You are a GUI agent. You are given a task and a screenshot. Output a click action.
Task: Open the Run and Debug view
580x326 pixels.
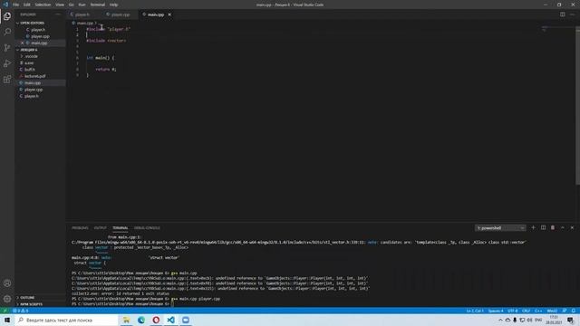[7, 63]
